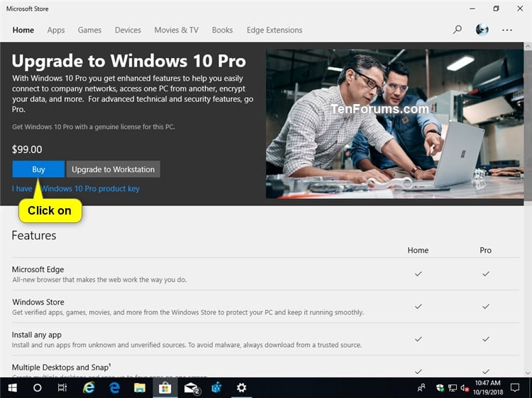This screenshot has width=532, height=398.
Task: Open Settings gear on taskbar
Action: pos(242,387)
